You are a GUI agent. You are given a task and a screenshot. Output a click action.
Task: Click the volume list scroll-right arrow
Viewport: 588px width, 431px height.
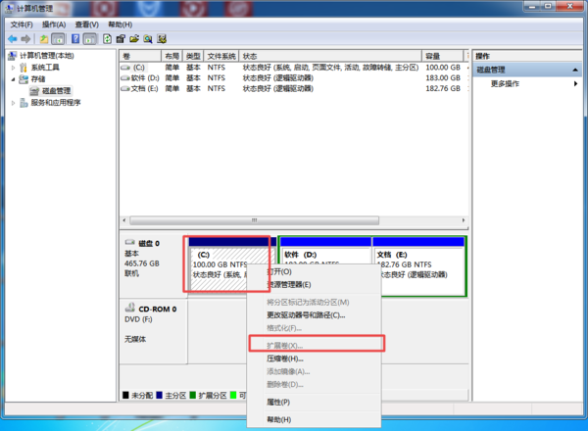point(464,220)
